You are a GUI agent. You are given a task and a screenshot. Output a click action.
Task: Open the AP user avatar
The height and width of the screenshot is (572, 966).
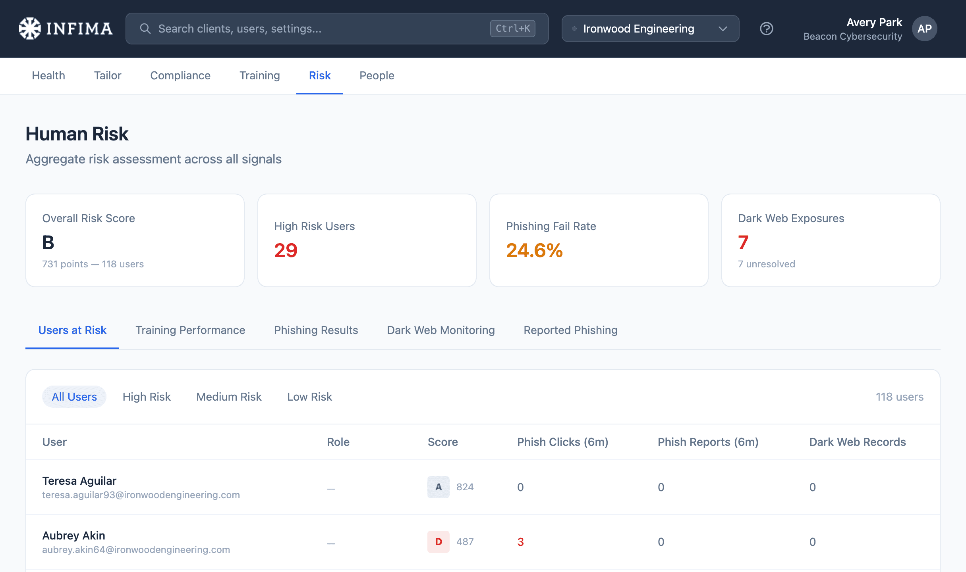[924, 29]
